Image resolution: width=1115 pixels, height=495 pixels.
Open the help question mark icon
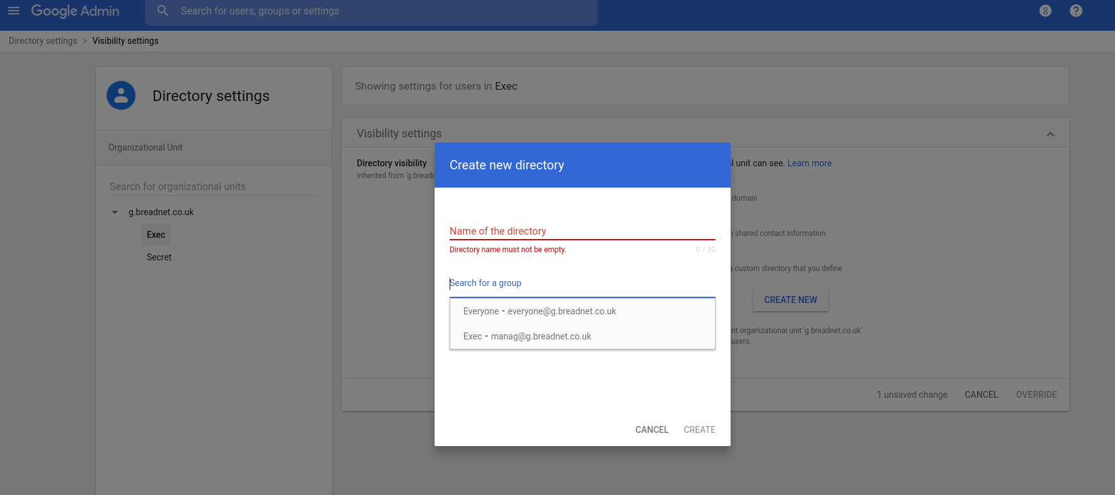tap(1075, 11)
